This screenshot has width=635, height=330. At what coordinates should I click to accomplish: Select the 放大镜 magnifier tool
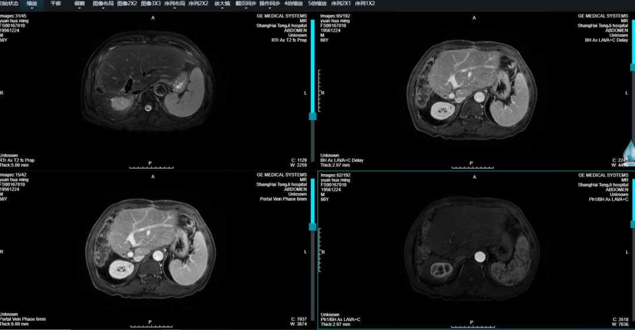tap(222, 4)
